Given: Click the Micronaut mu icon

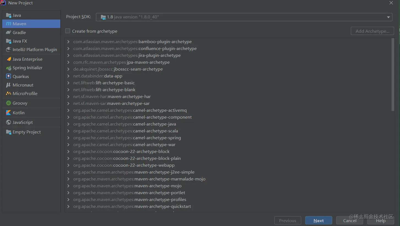Looking at the screenshot, I should click(x=9, y=85).
